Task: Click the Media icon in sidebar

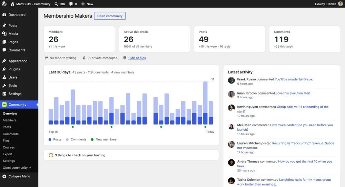Action: pos(4,34)
